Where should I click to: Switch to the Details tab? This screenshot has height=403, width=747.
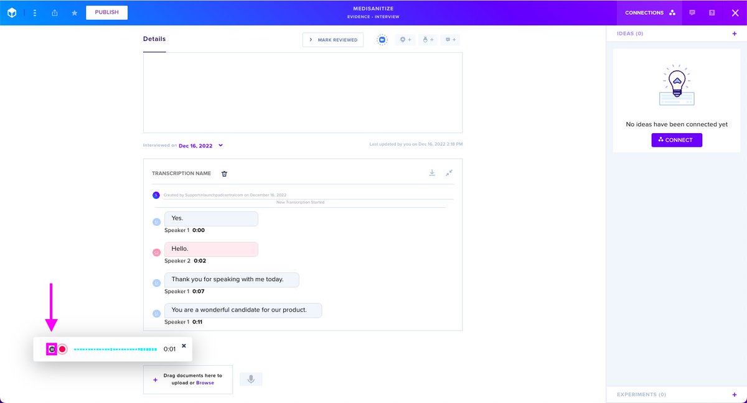154,39
